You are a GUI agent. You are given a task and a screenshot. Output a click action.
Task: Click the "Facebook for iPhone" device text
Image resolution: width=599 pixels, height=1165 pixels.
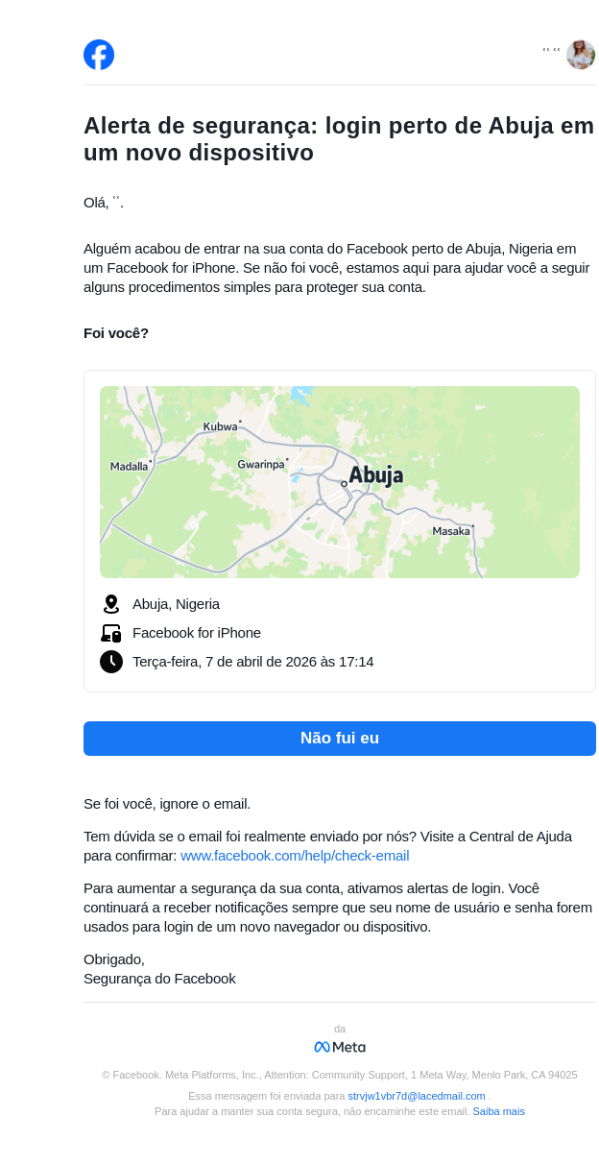[197, 633]
